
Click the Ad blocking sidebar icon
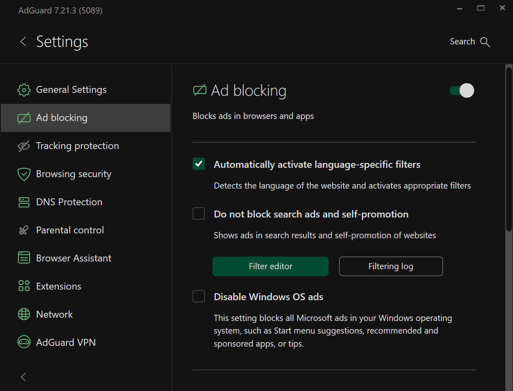click(x=24, y=118)
